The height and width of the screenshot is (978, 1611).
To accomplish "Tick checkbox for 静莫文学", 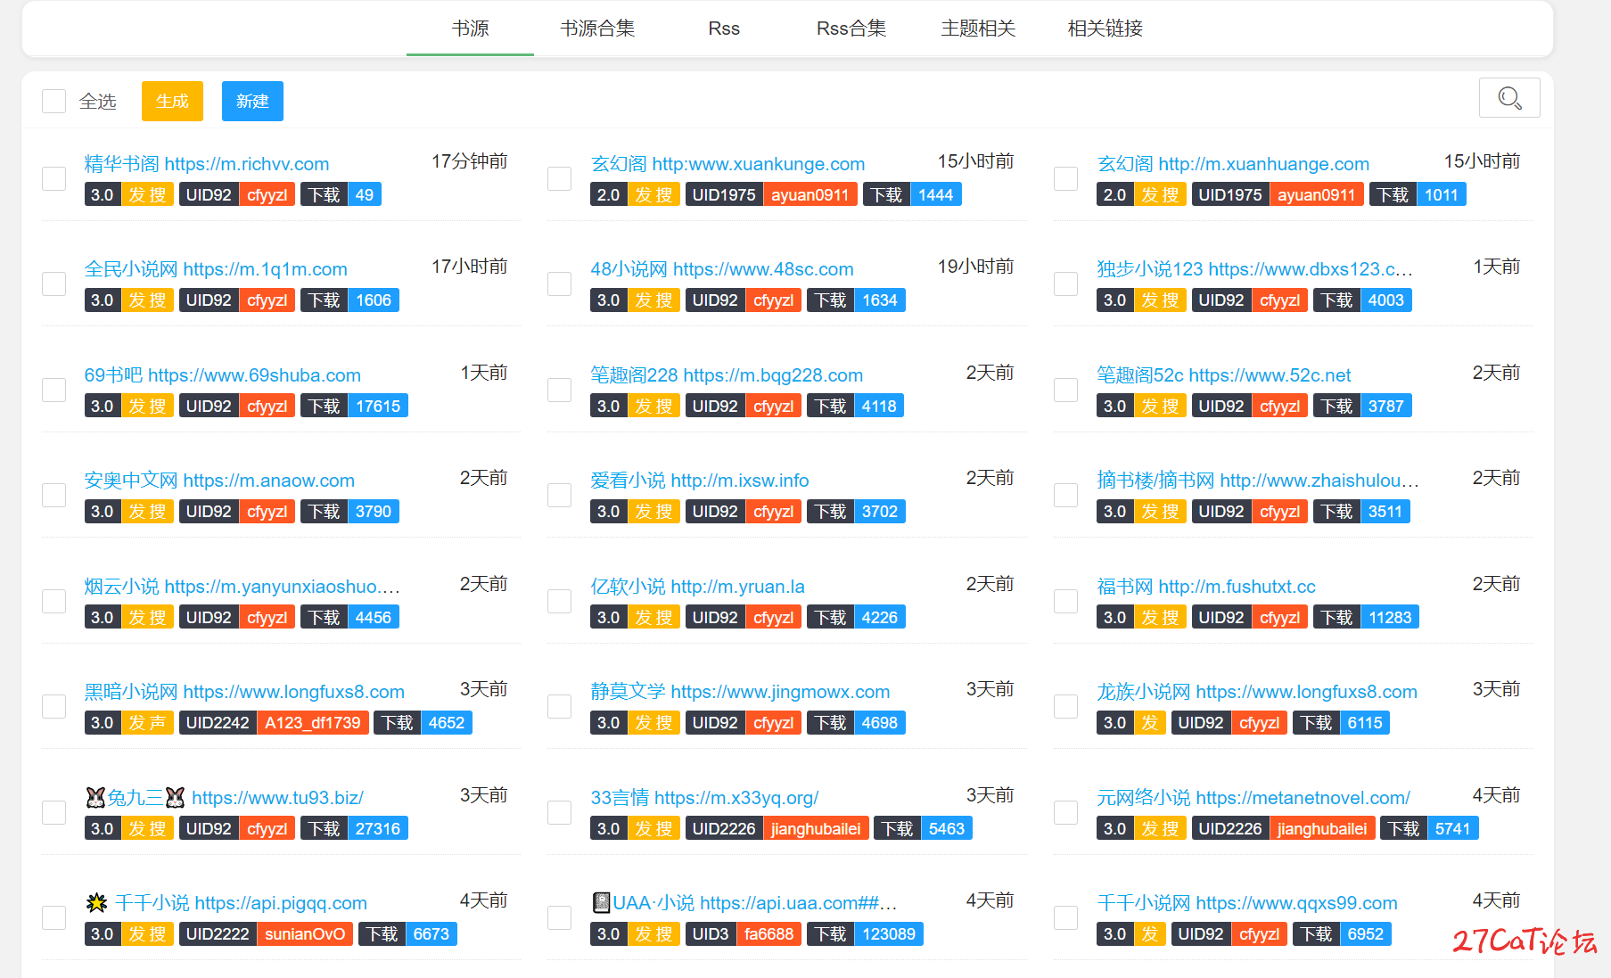I will coord(560,706).
